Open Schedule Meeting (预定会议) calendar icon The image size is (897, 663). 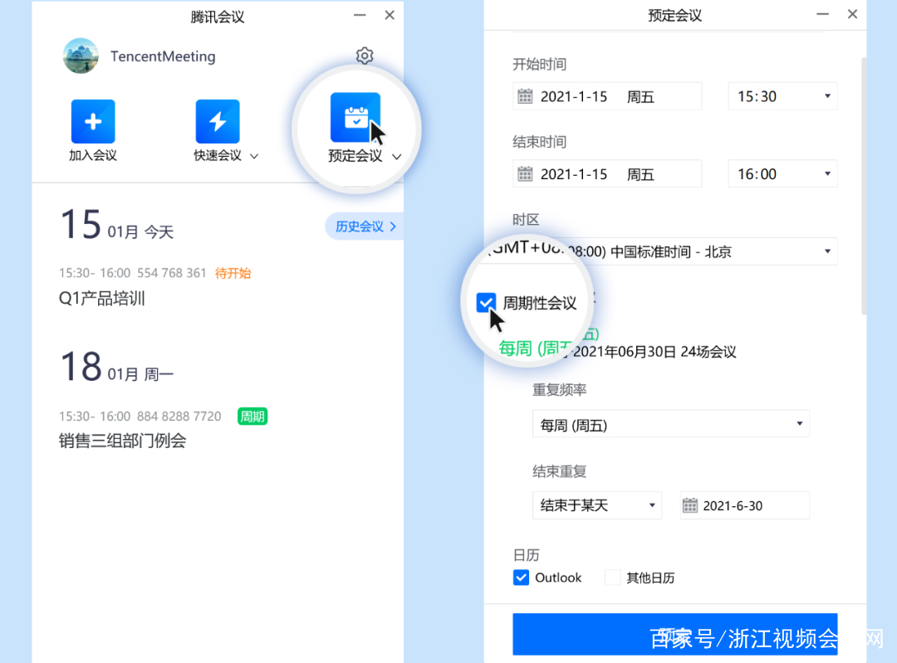(x=355, y=117)
